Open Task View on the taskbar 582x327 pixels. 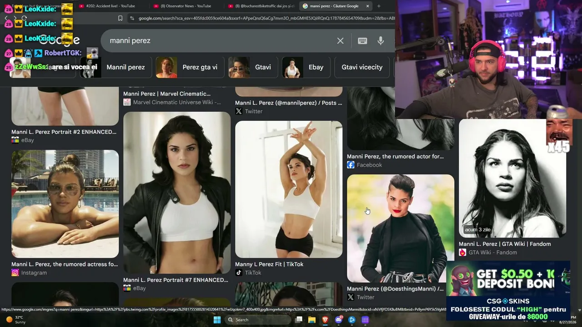point(299,320)
